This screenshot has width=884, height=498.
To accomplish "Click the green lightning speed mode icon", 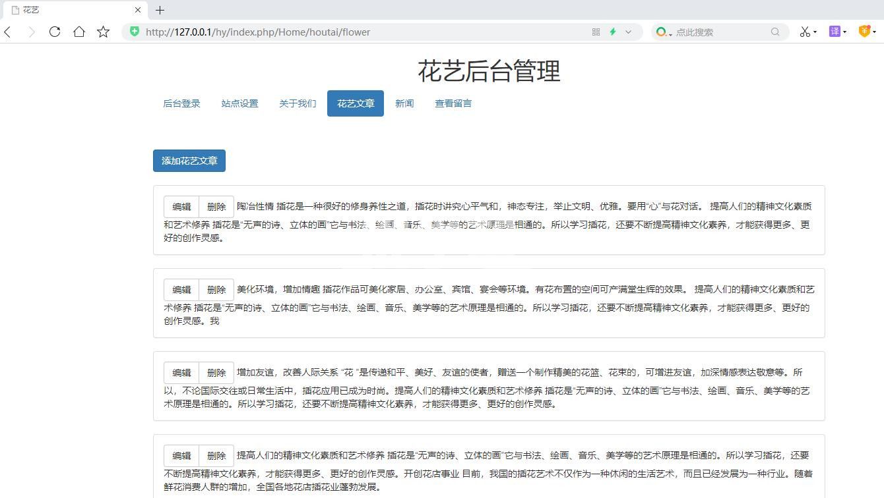I will click(613, 32).
